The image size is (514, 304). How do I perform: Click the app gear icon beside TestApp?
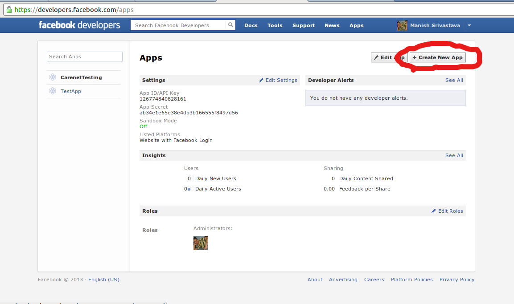[x=53, y=91]
